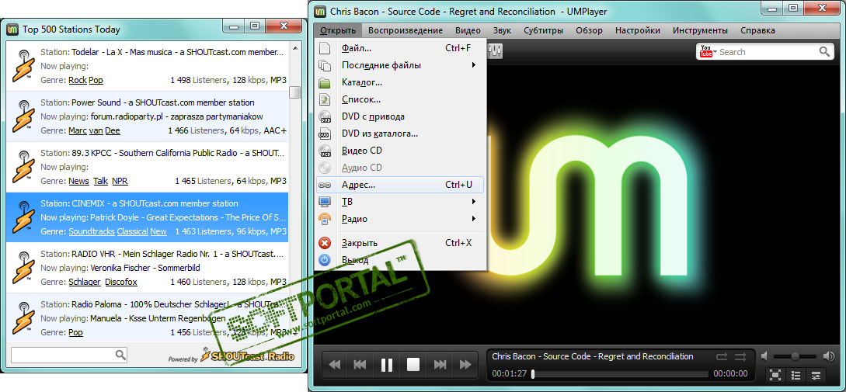Open the YouTube search source dropdown
The image size is (846, 392).
pyautogui.click(x=708, y=52)
